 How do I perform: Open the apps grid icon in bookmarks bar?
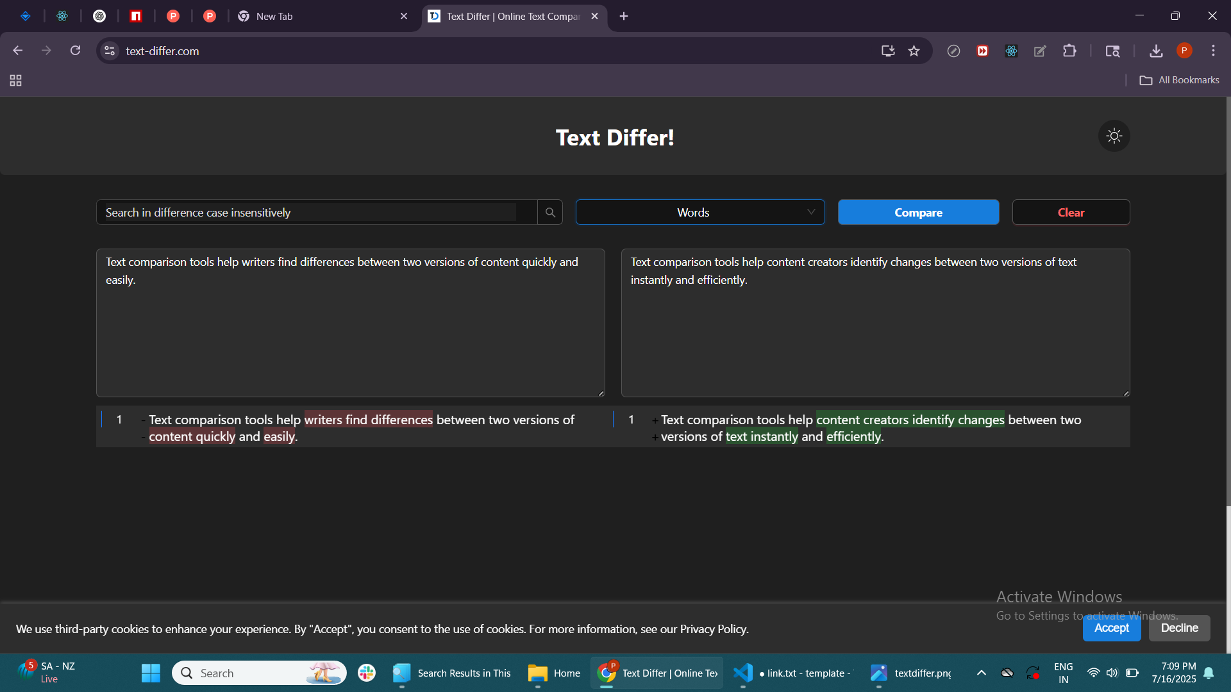click(16, 80)
